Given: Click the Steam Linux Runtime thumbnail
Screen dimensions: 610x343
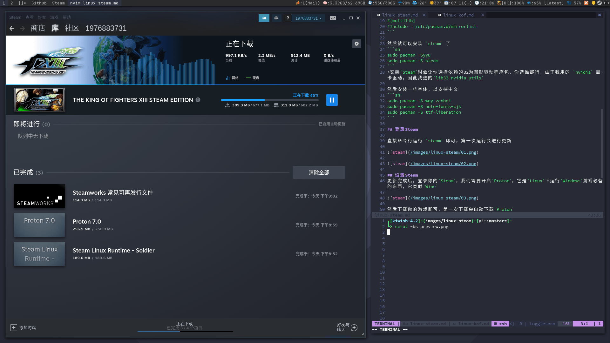Looking at the screenshot, I should click(x=39, y=254).
